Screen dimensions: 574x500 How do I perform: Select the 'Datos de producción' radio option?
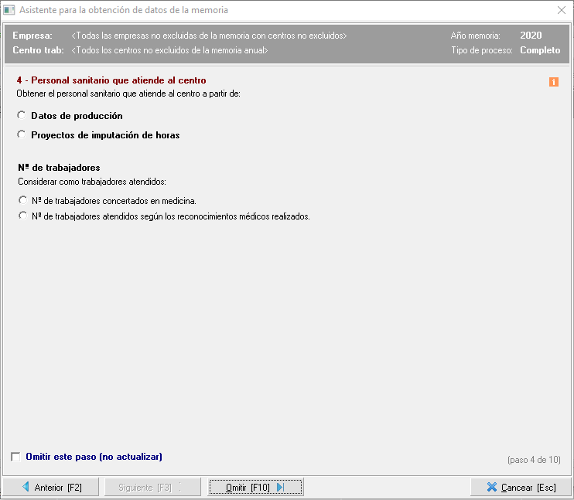(22, 115)
